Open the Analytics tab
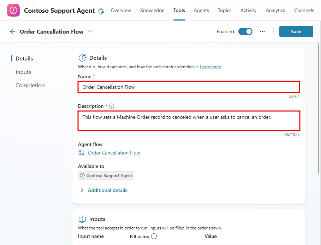321x245 pixels. pos(275,11)
